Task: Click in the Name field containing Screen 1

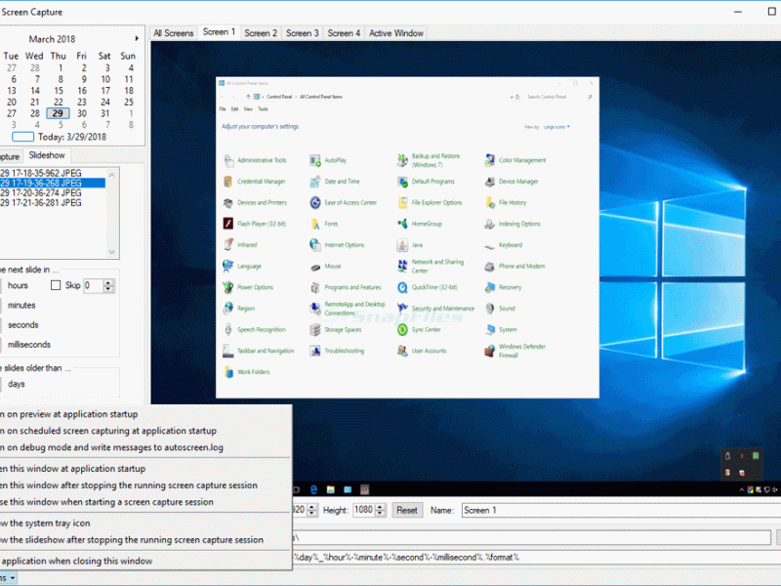Action: tap(621, 510)
